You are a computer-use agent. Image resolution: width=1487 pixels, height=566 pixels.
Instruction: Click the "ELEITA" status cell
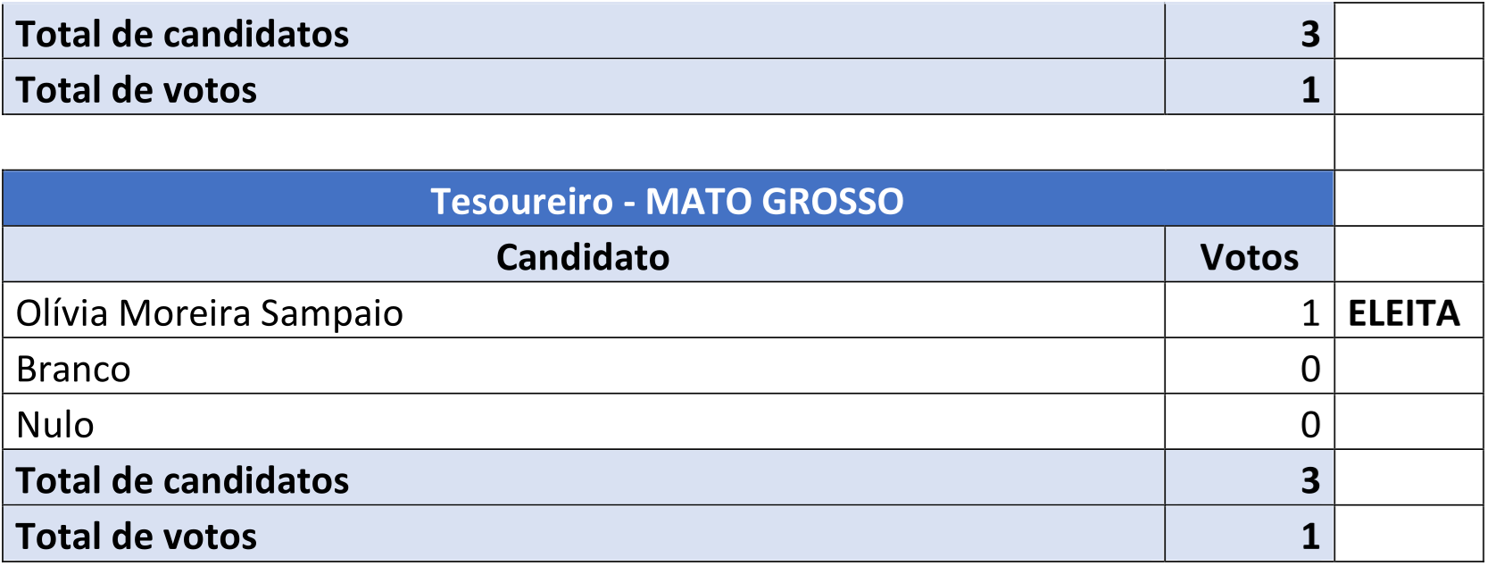point(1404,313)
